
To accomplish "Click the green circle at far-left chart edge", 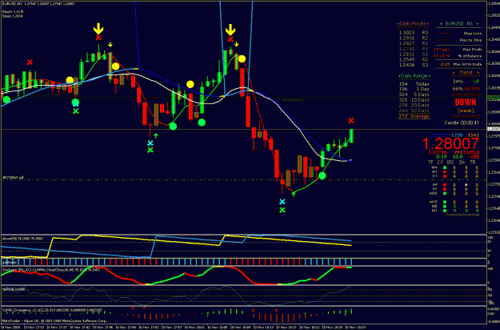I will (x=6, y=99).
